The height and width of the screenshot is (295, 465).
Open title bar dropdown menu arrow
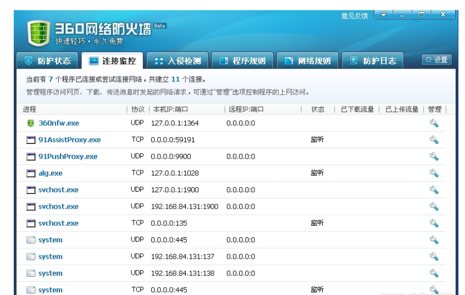click(x=384, y=14)
